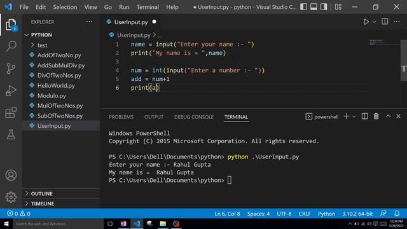Open DivOfTwoNos.py in explorer
The width and height of the screenshot is (407, 229).
coord(59,75)
